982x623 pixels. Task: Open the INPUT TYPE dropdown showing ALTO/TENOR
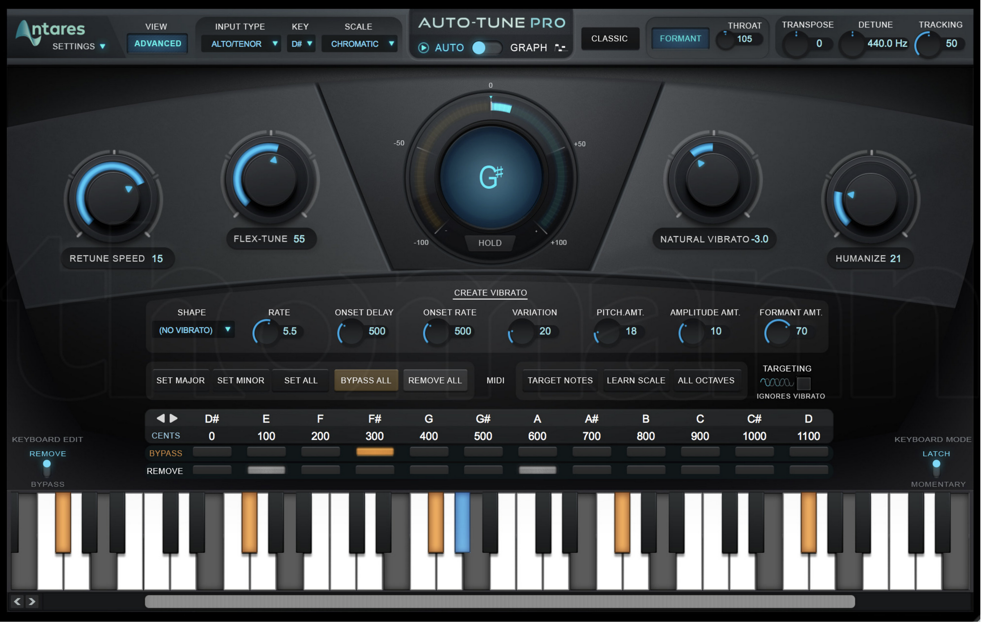click(241, 44)
